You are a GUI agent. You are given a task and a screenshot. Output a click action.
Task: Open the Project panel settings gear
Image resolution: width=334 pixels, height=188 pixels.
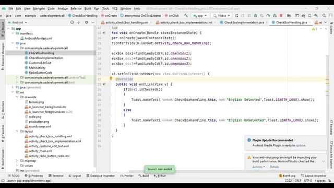[87, 22]
